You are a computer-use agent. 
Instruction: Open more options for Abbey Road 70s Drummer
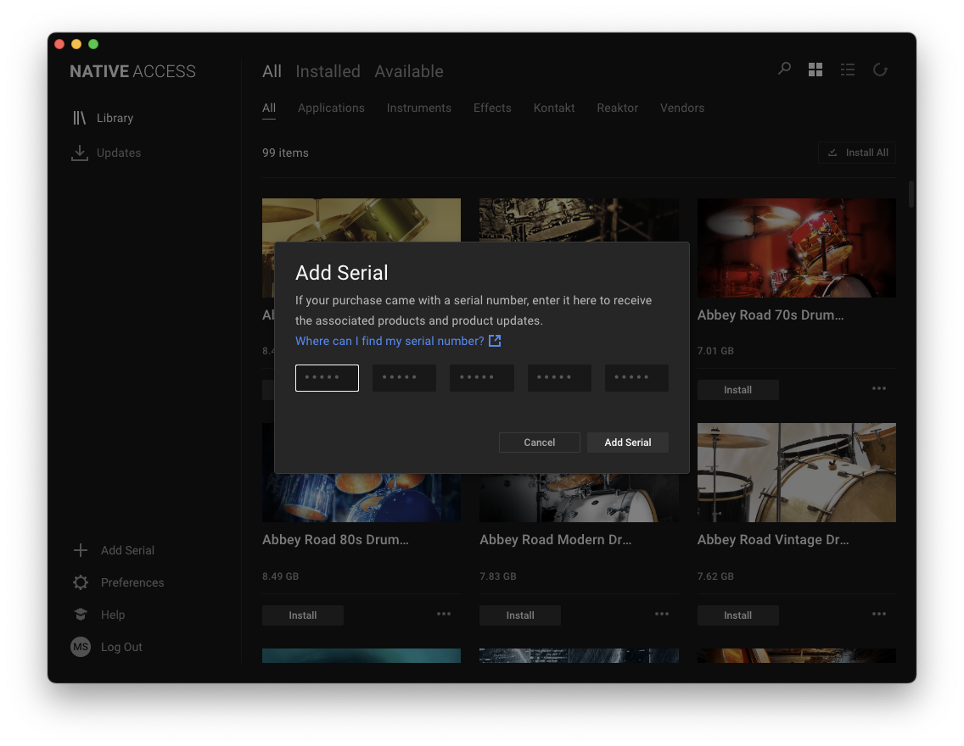click(x=879, y=388)
